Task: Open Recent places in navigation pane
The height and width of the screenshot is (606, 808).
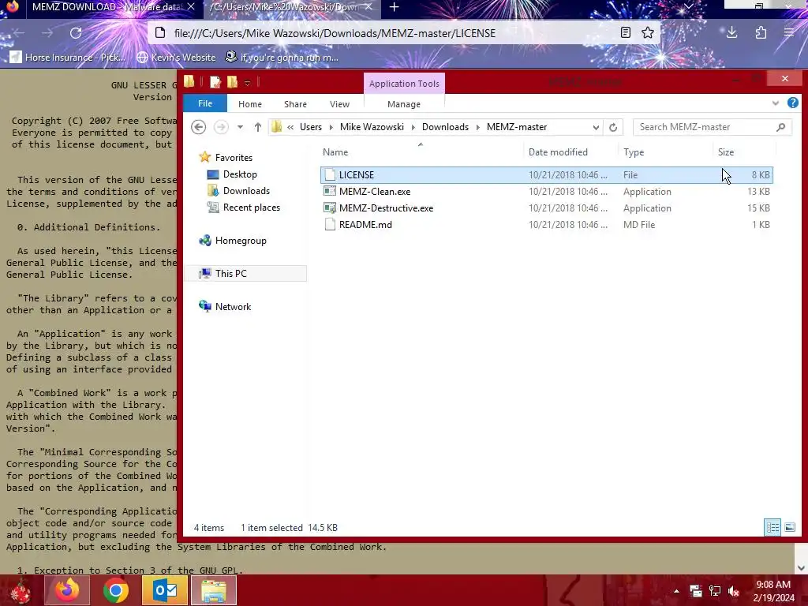Action: 252,208
